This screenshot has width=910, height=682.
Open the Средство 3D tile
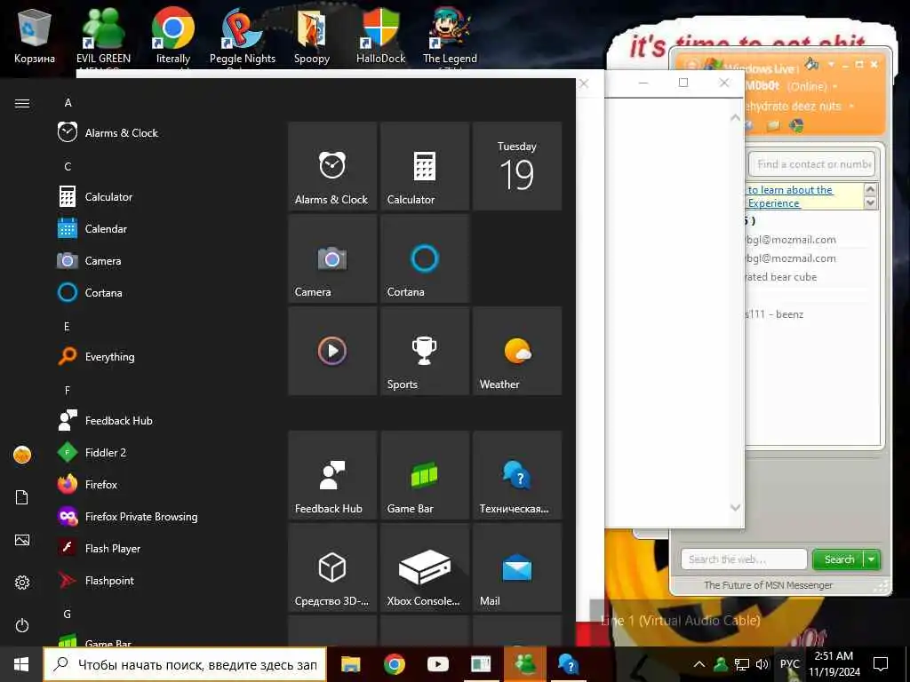[332, 567]
